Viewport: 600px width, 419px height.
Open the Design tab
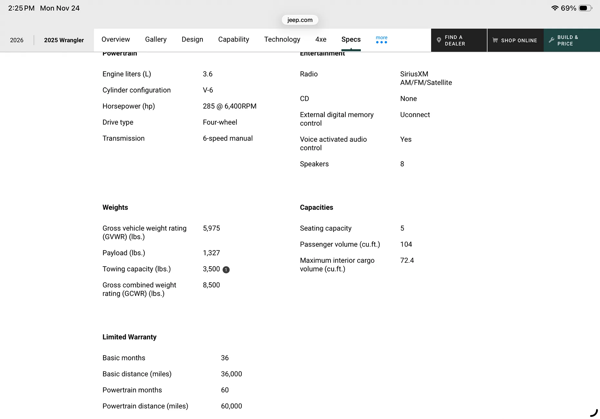(x=192, y=39)
